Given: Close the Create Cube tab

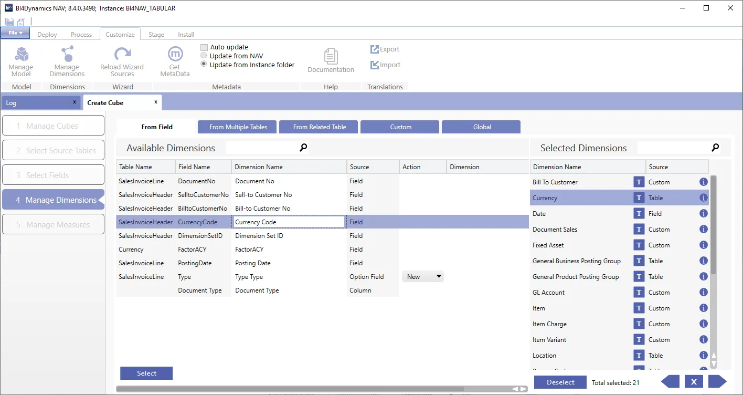Looking at the screenshot, I should 156,102.
